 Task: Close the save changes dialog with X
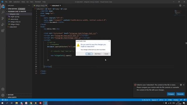click(109, 41)
